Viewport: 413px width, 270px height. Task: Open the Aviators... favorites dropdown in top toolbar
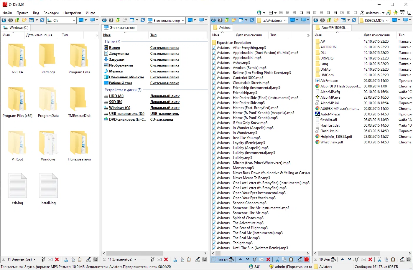[383, 13]
